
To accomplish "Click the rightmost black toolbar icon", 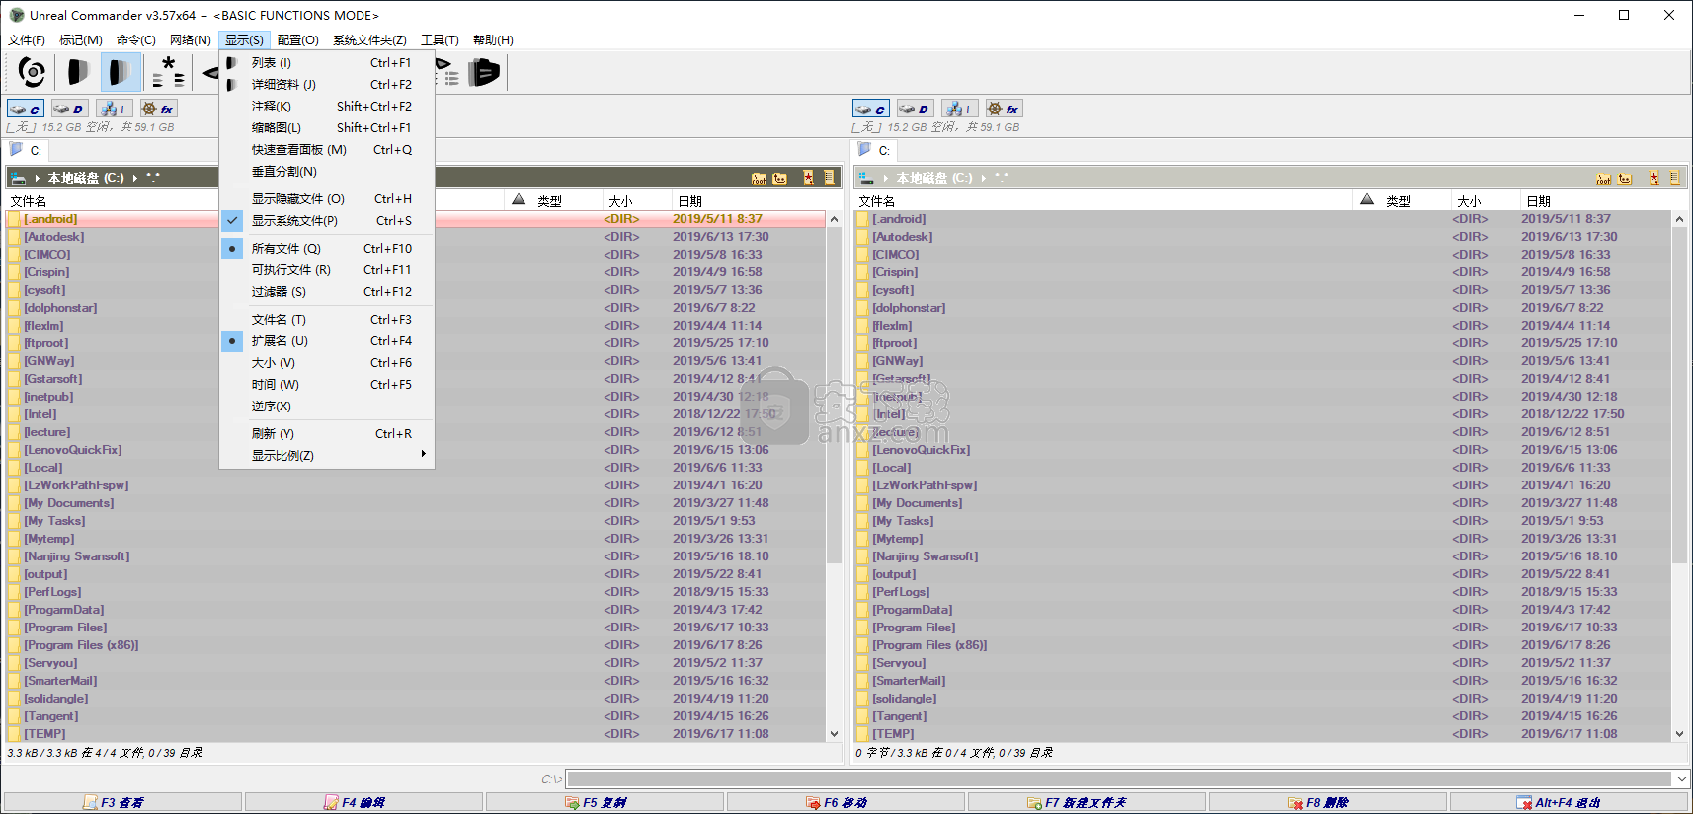I will point(484,72).
